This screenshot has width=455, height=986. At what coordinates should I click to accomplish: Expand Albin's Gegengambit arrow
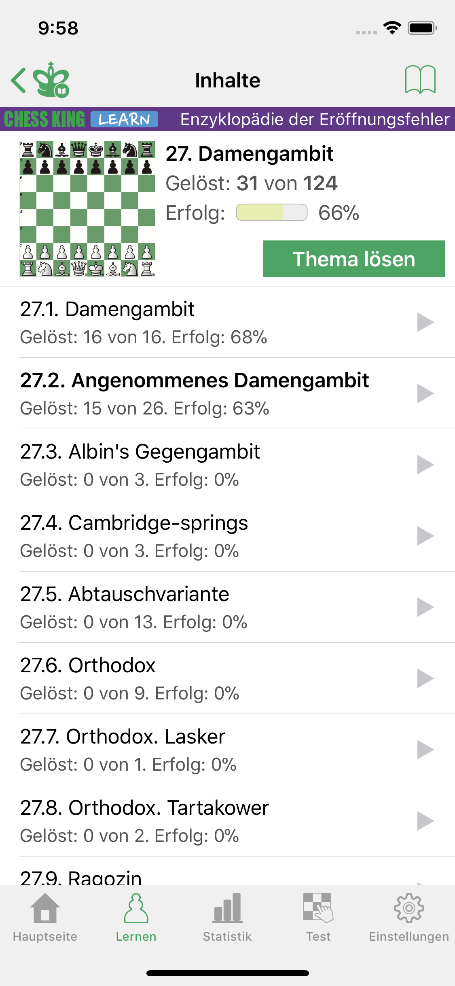[425, 465]
